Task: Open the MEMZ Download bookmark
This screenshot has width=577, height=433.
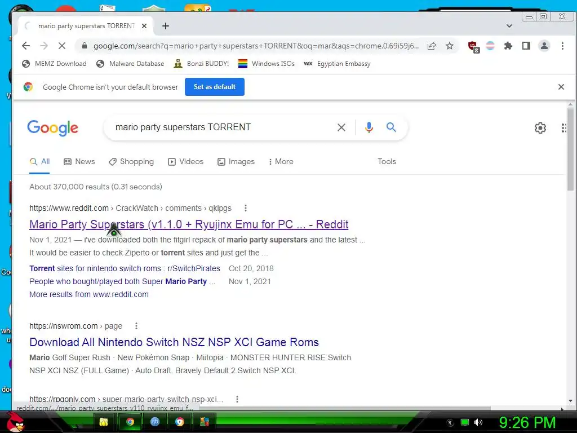Action: (x=54, y=64)
